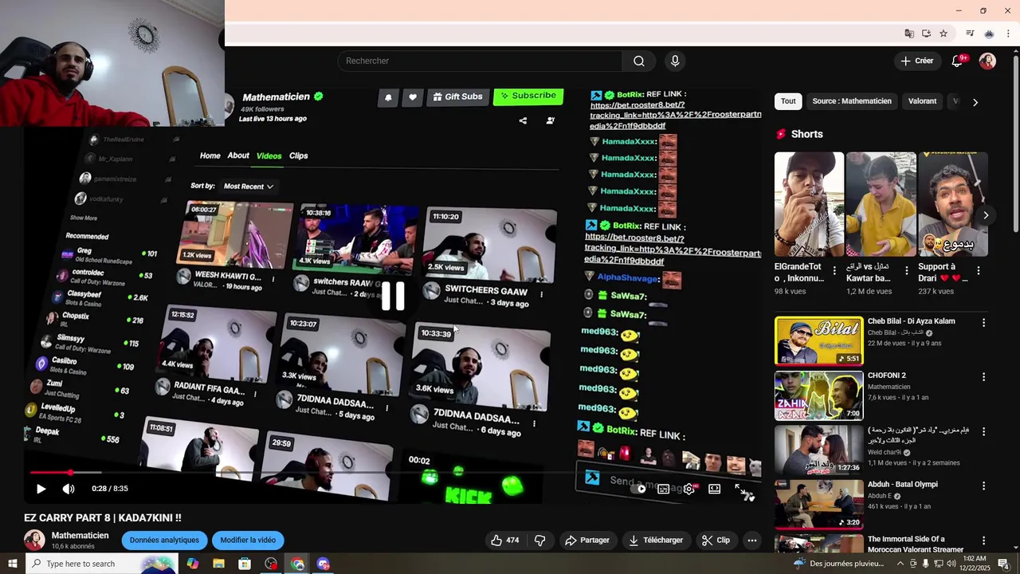Toggle autoplay switch in player
This screenshot has height=574, width=1020.
pos(637,489)
